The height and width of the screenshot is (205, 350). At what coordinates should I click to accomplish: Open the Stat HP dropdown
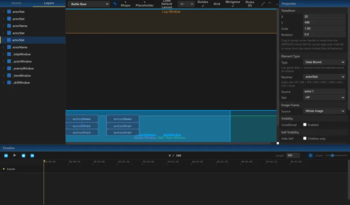coord(324,98)
